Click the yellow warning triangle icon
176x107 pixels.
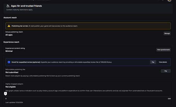(x=9, y=26)
